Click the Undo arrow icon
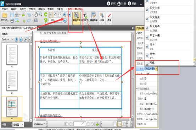Viewport: 196px width, 130px height. pos(29,15)
